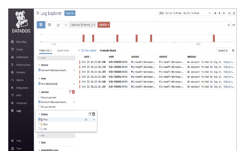Collapse the CORE facet group

tap(56, 58)
